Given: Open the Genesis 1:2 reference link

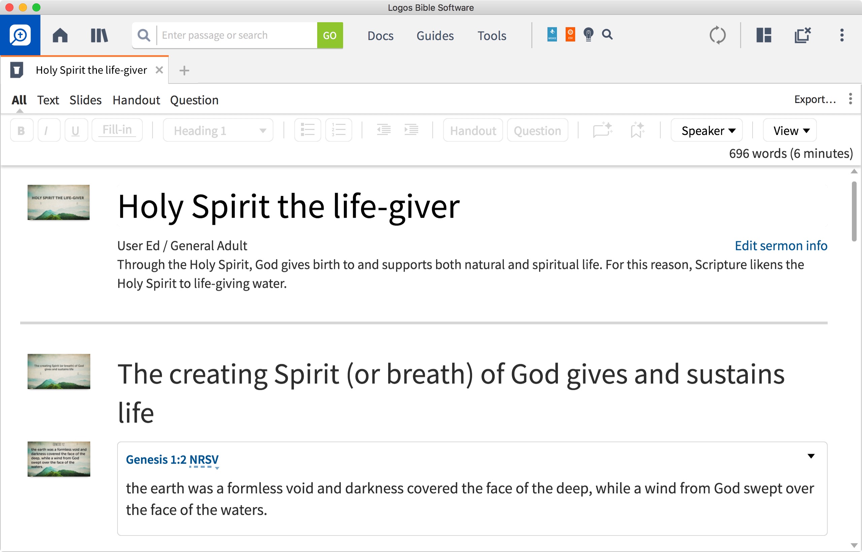Looking at the screenshot, I should pos(156,459).
